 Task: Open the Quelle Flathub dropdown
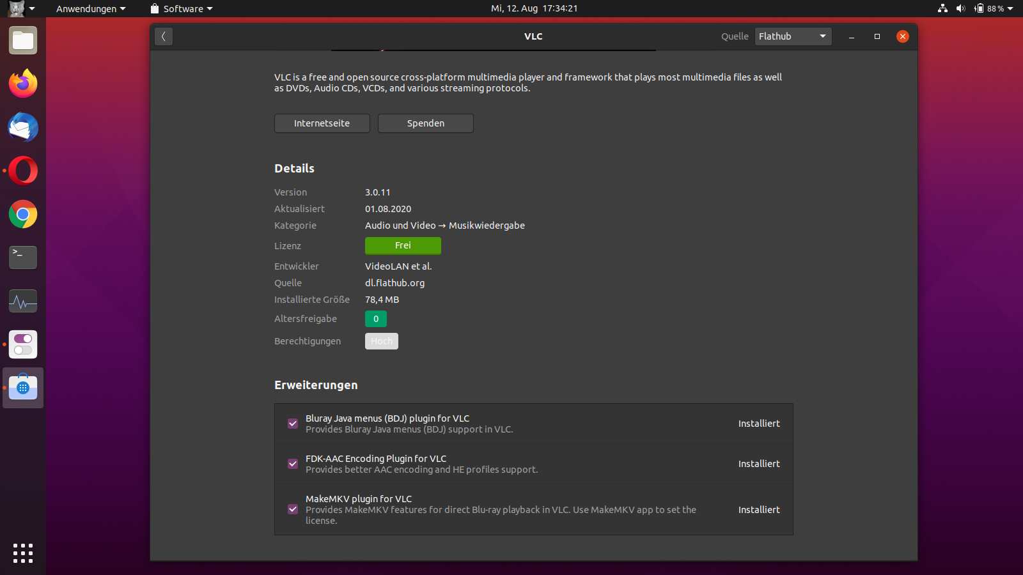tap(793, 36)
